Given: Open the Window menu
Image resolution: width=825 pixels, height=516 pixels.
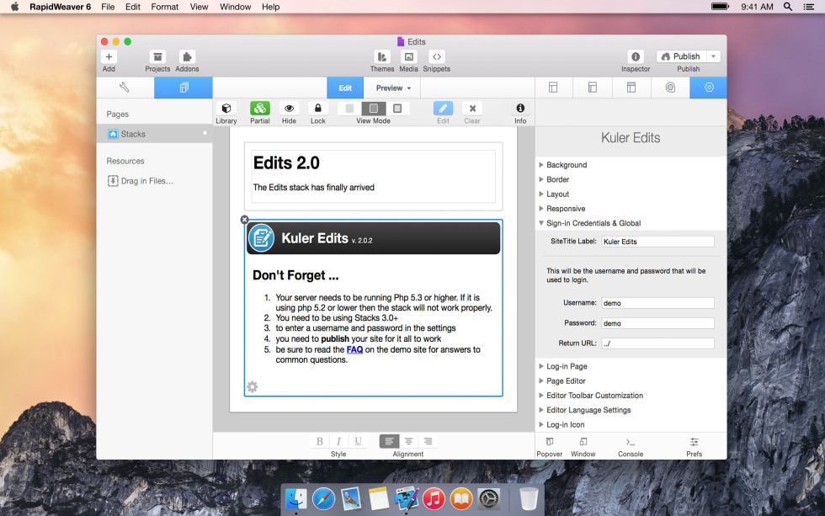Looking at the screenshot, I should point(235,7).
